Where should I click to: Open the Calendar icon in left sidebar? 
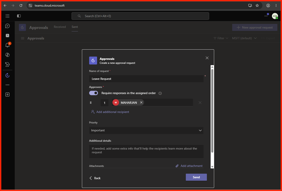pos(7,35)
